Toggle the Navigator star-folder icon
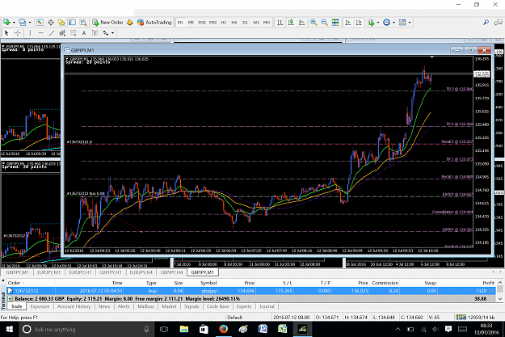 (x=61, y=23)
